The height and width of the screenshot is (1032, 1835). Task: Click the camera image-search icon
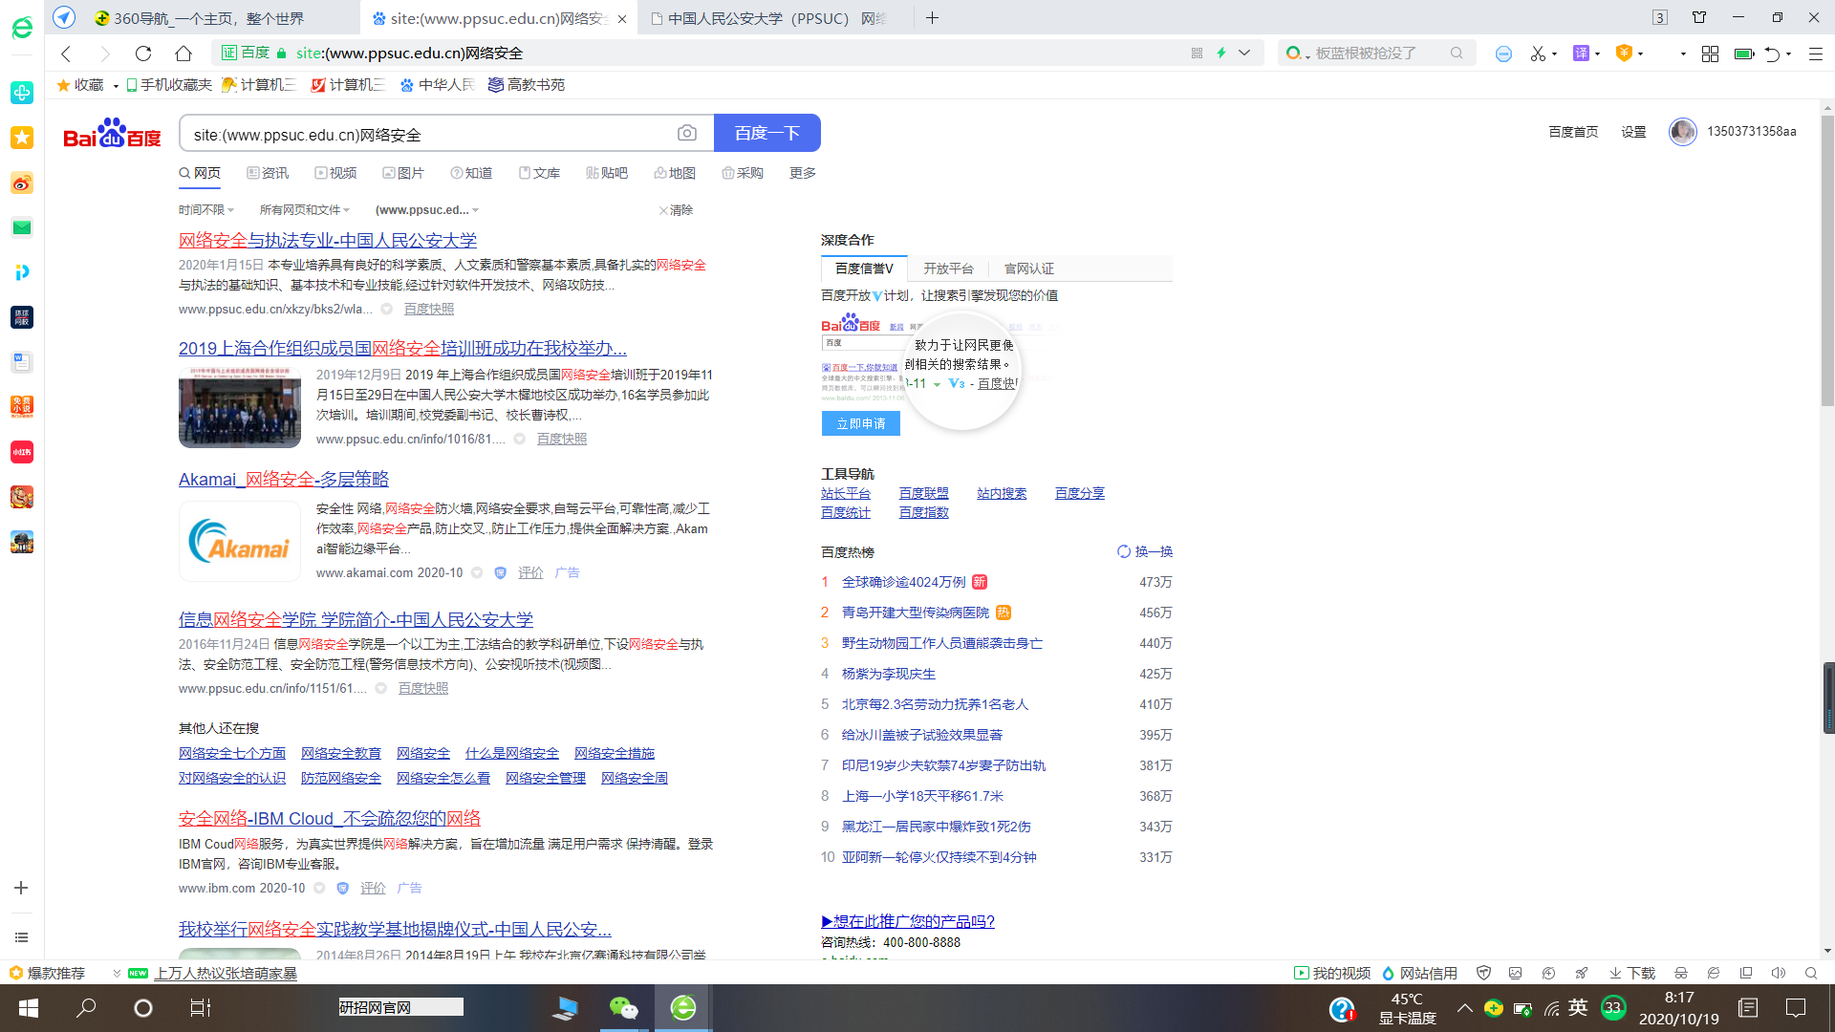coord(686,133)
